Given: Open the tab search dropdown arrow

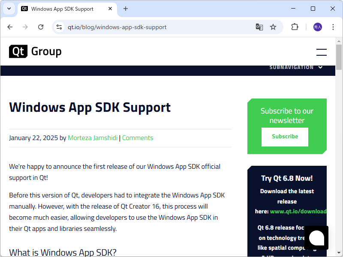Looking at the screenshot, I should 9,9.
